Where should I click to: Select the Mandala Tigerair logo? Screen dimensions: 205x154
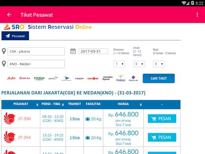pos(107,78)
